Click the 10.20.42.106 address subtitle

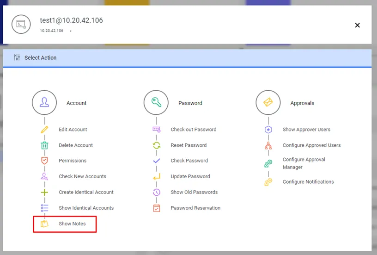pyautogui.click(x=51, y=31)
